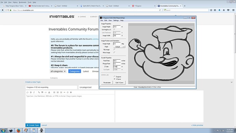Click the Firefox Search box

186,10
